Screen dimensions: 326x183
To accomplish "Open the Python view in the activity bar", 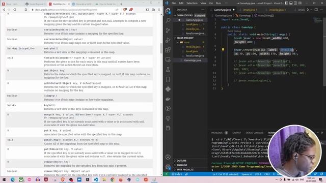I will [x=168, y=89].
